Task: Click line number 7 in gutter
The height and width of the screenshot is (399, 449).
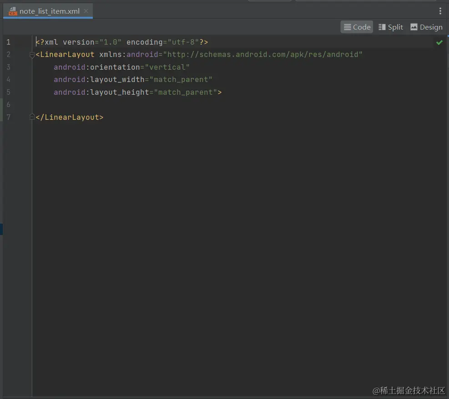Action: coord(9,117)
